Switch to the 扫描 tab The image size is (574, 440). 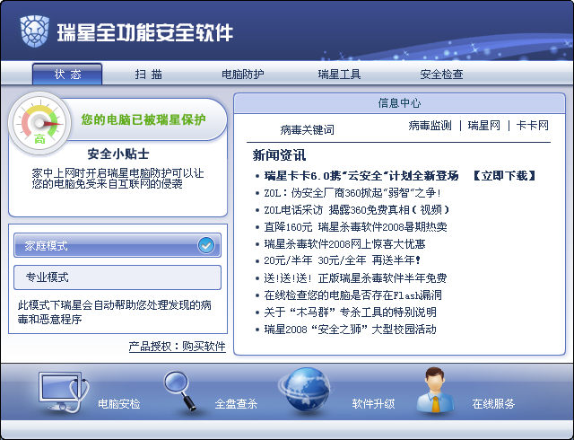[148, 75]
